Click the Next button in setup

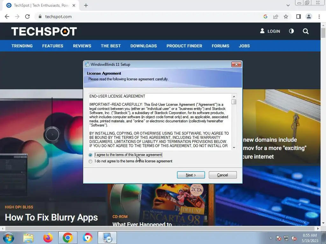(191, 175)
